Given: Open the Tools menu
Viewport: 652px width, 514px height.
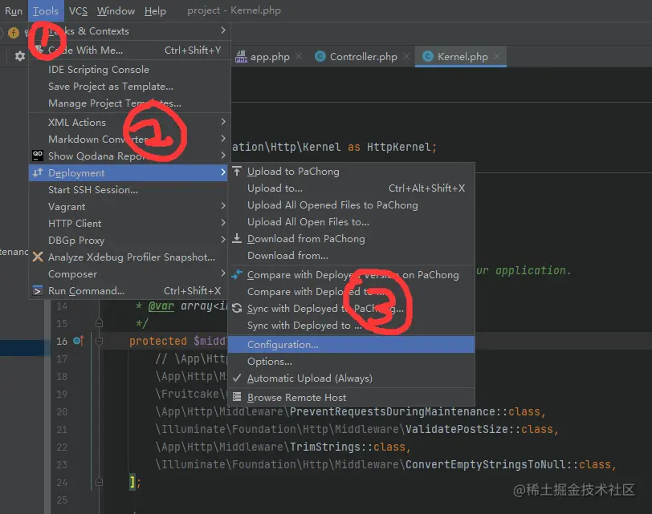Looking at the screenshot, I should [46, 10].
